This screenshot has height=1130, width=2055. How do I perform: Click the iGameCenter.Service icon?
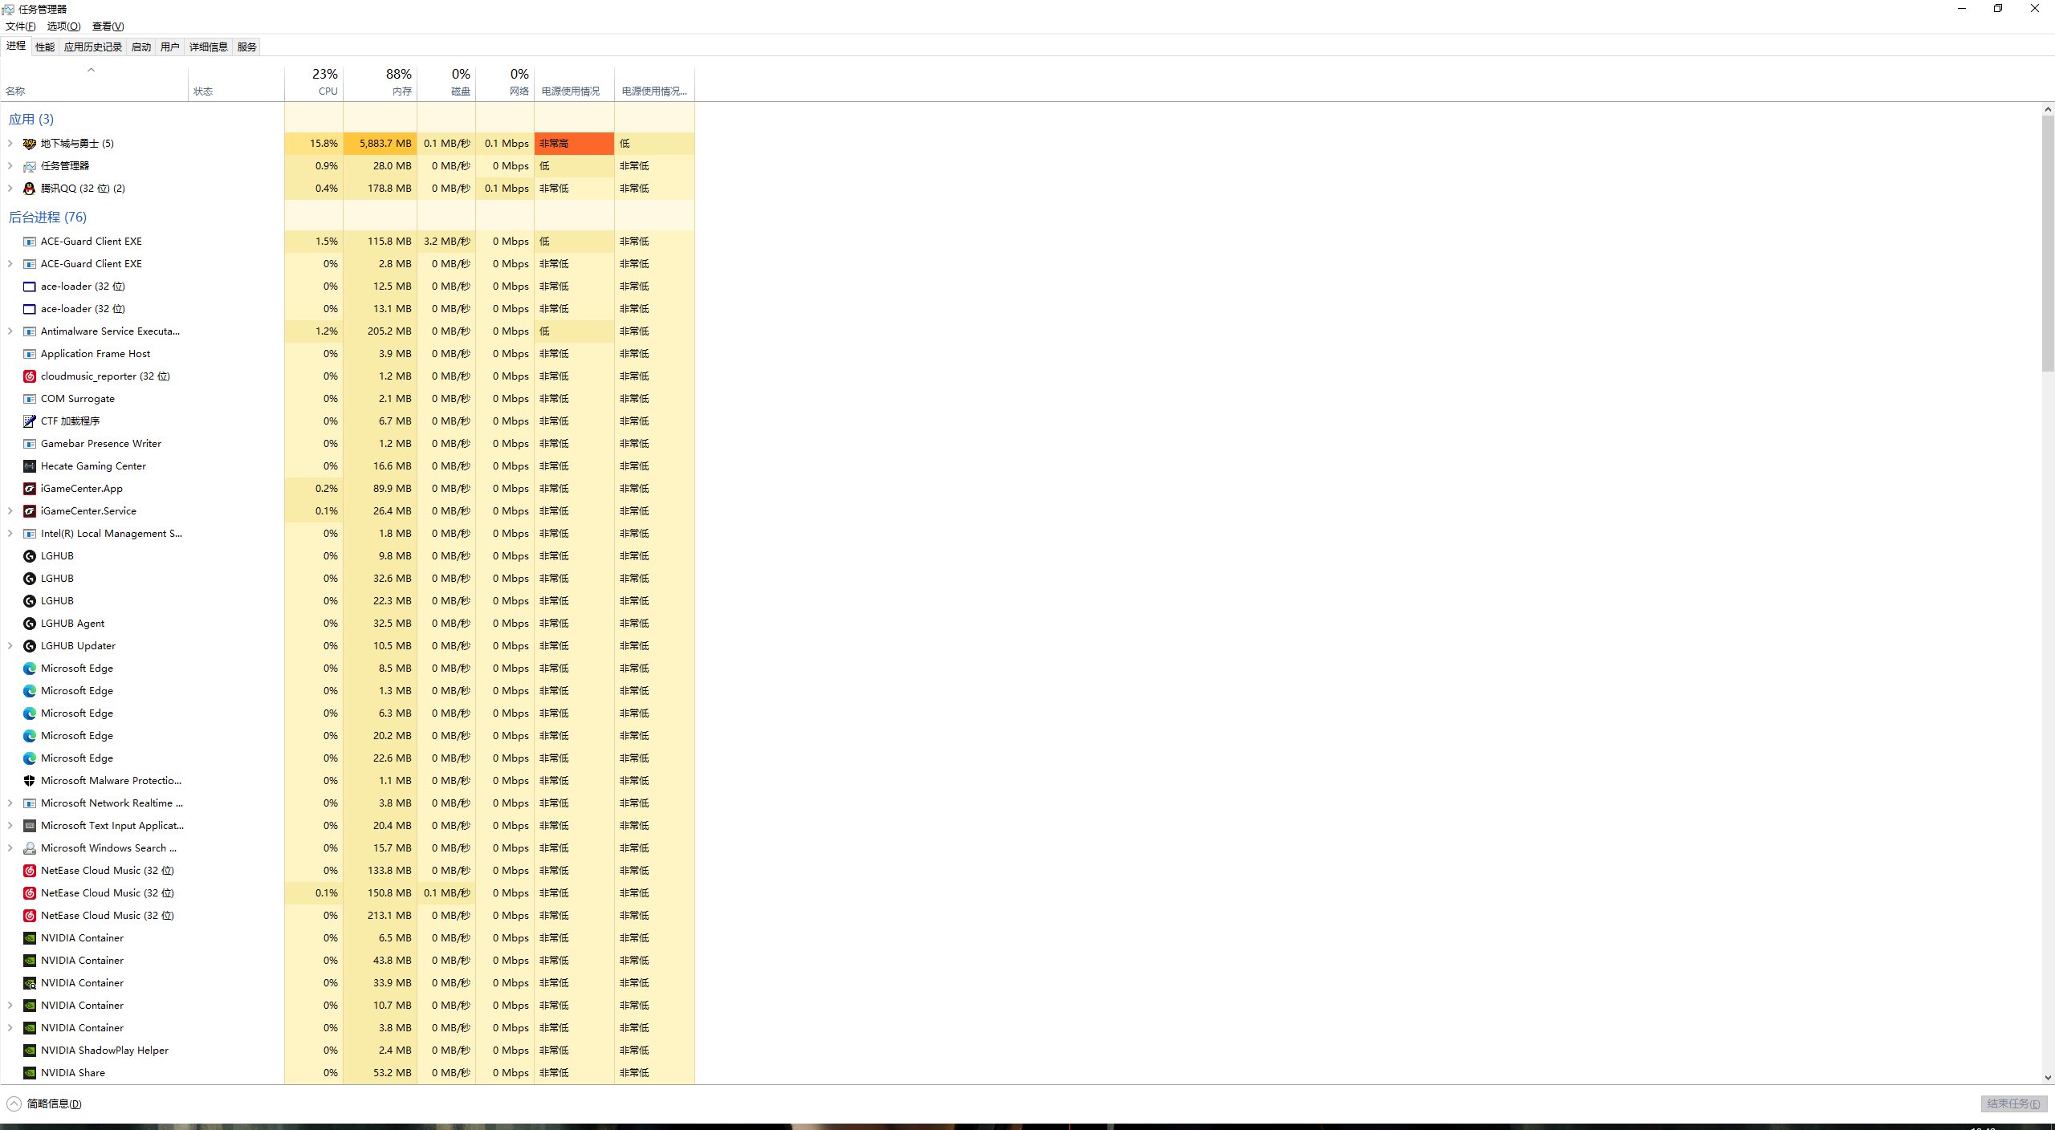tap(30, 511)
